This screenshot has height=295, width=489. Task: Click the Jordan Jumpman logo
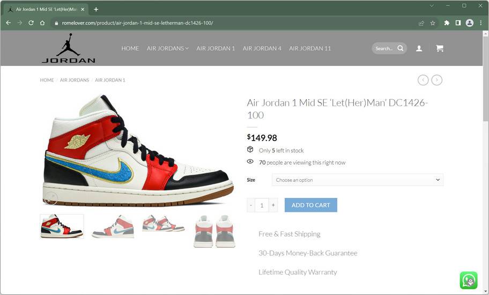coord(68,48)
